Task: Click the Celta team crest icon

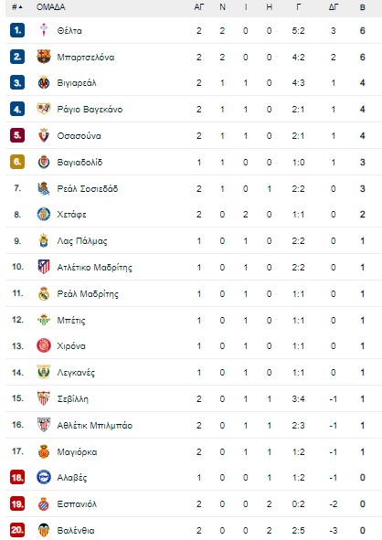Action: coord(44,30)
